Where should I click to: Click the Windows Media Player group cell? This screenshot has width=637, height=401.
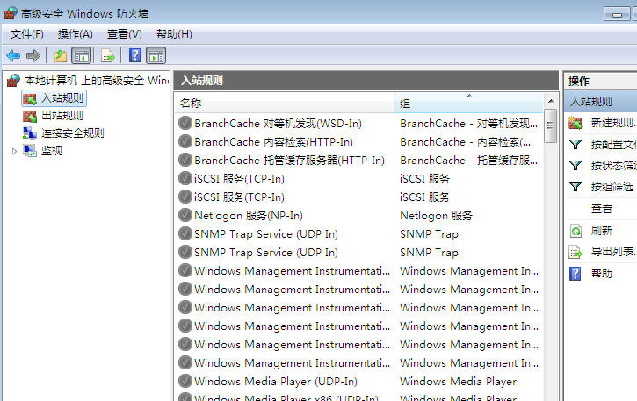(x=459, y=381)
